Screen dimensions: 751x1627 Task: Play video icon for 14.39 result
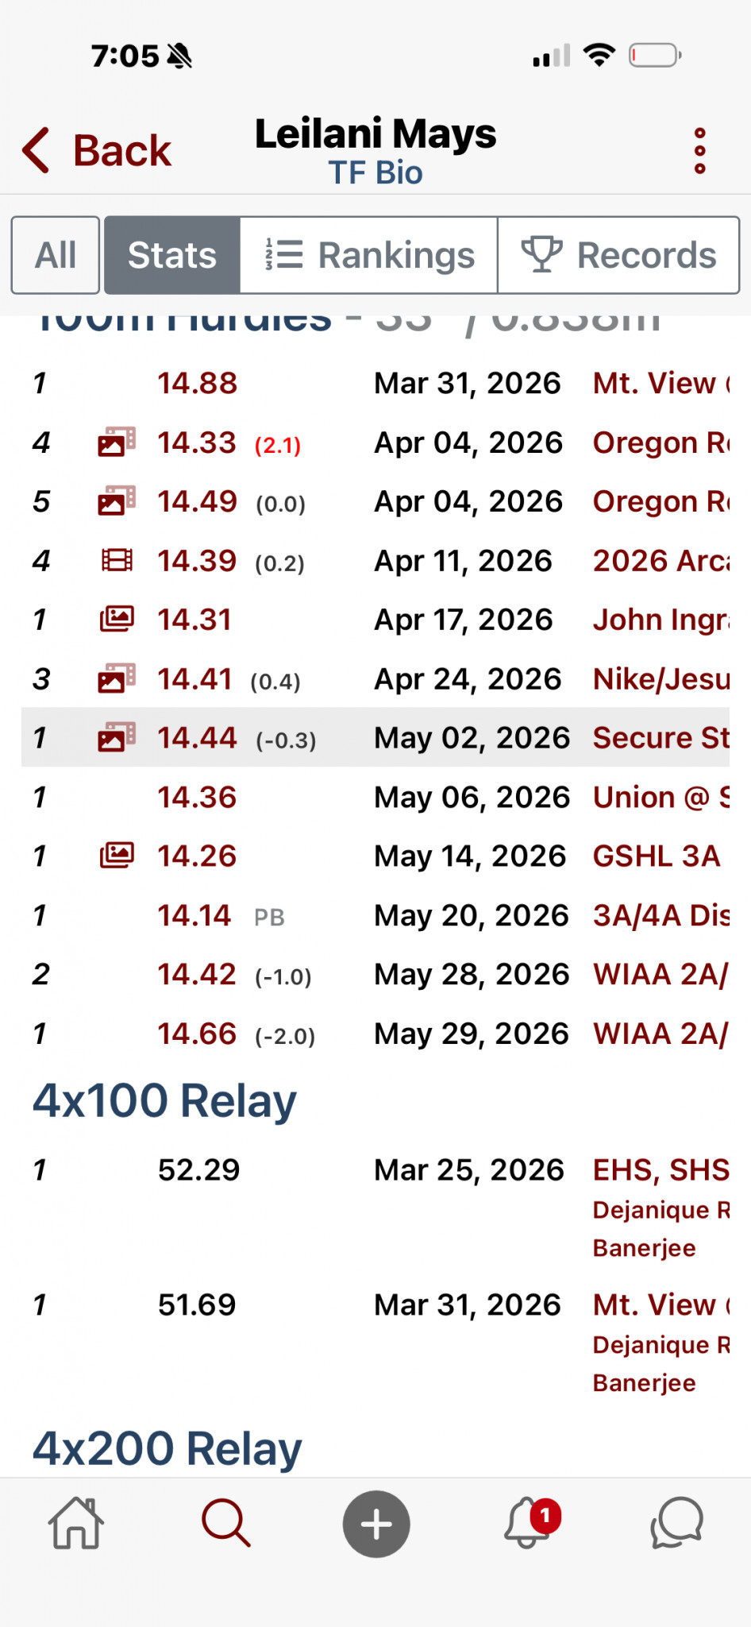117,561
